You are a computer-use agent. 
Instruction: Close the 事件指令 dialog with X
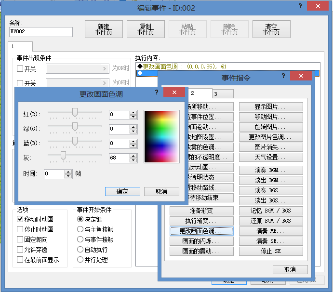click(x=301, y=76)
